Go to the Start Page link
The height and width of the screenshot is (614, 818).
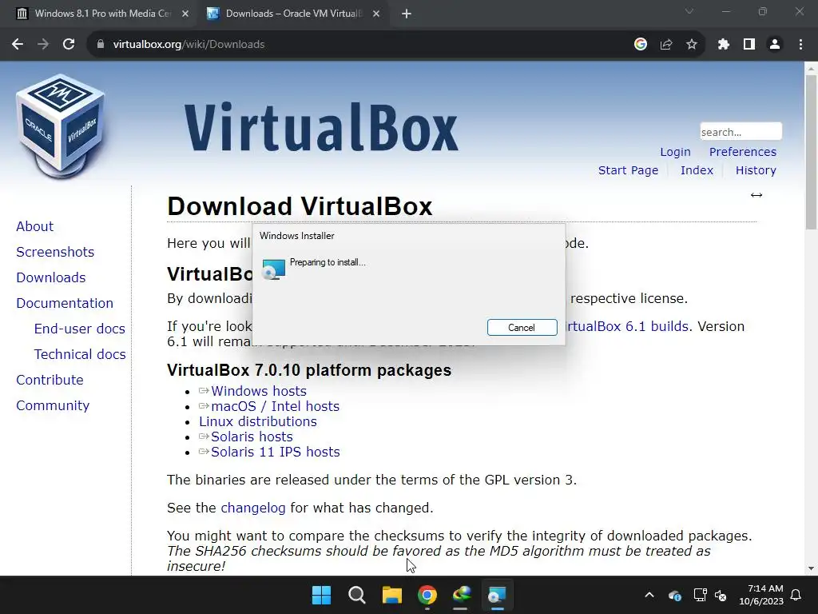pos(628,170)
